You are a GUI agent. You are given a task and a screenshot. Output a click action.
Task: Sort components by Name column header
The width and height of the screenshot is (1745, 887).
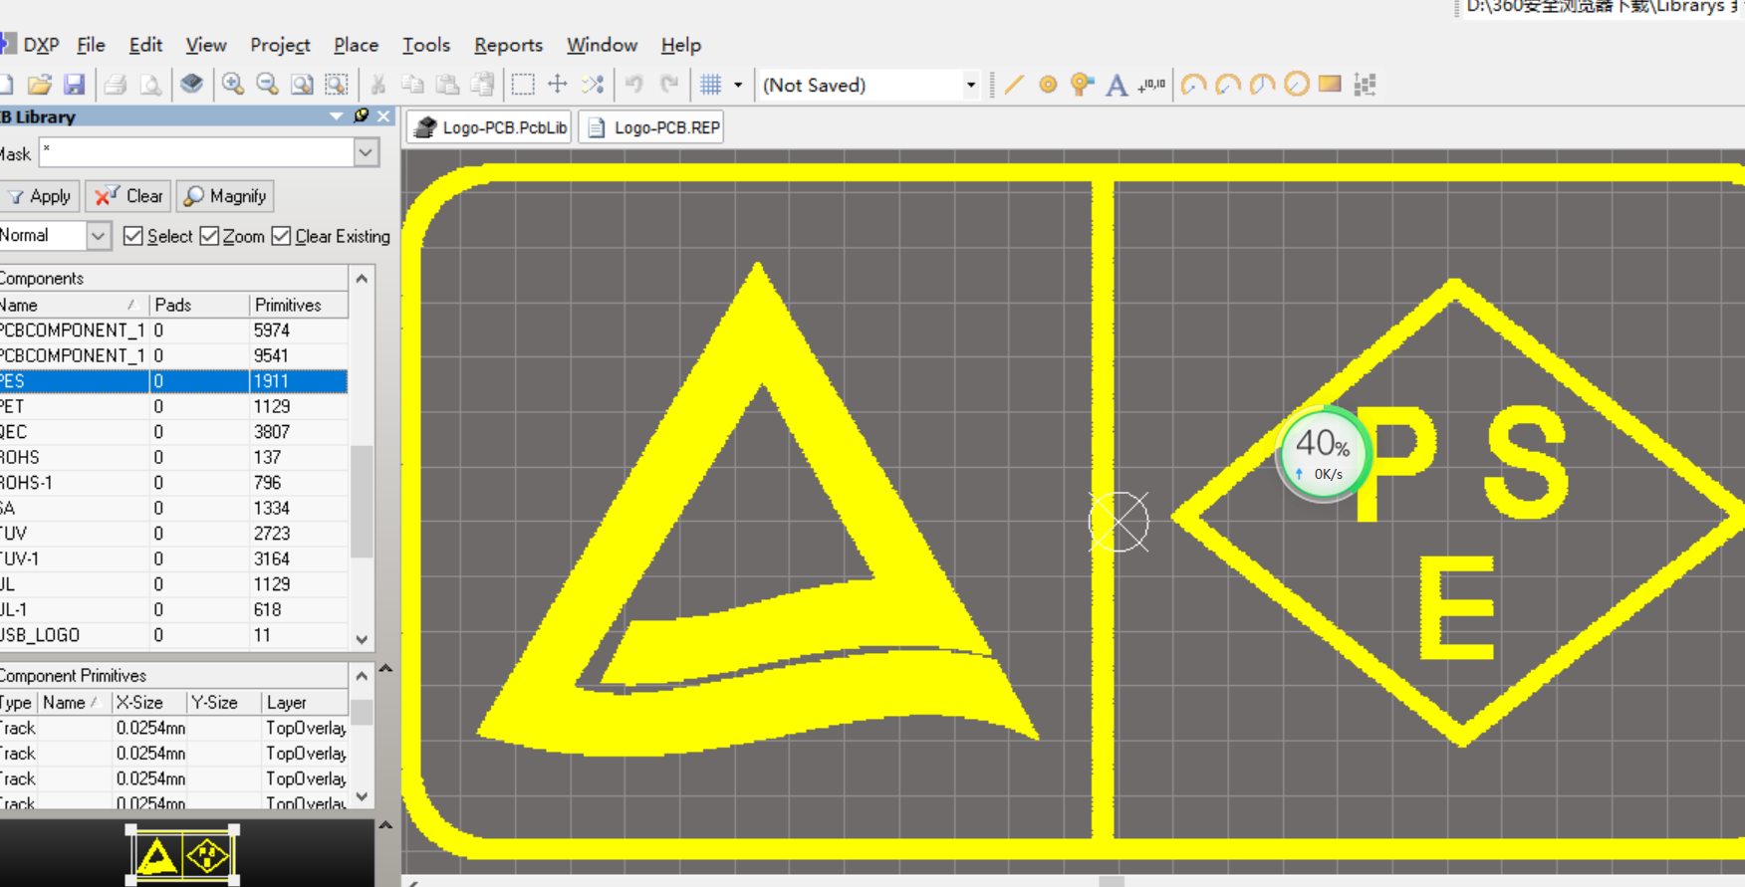tap(74, 305)
